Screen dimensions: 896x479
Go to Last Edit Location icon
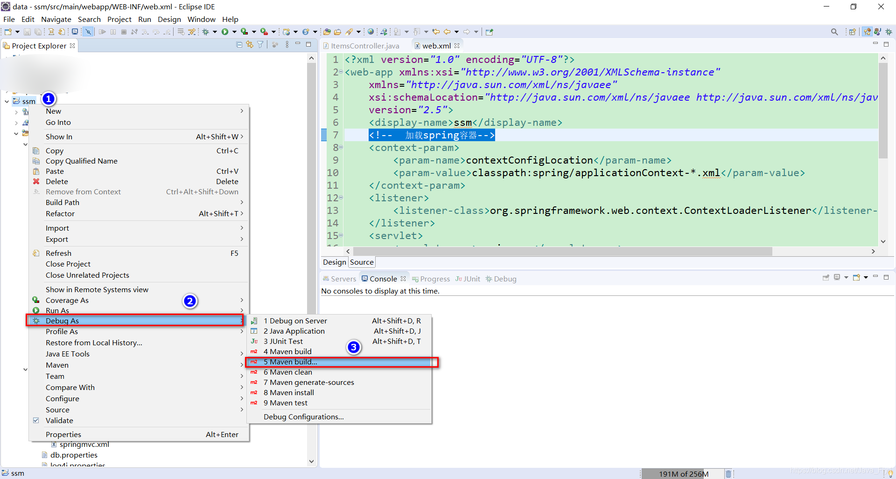[x=436, y=32]
